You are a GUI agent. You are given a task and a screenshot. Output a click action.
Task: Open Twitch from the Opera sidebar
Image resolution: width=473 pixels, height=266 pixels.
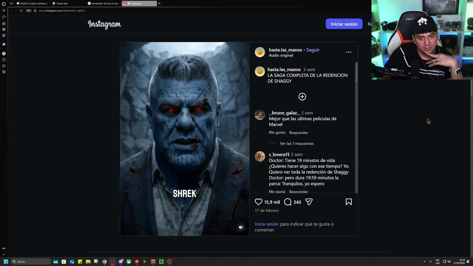[x=4, y=44]
